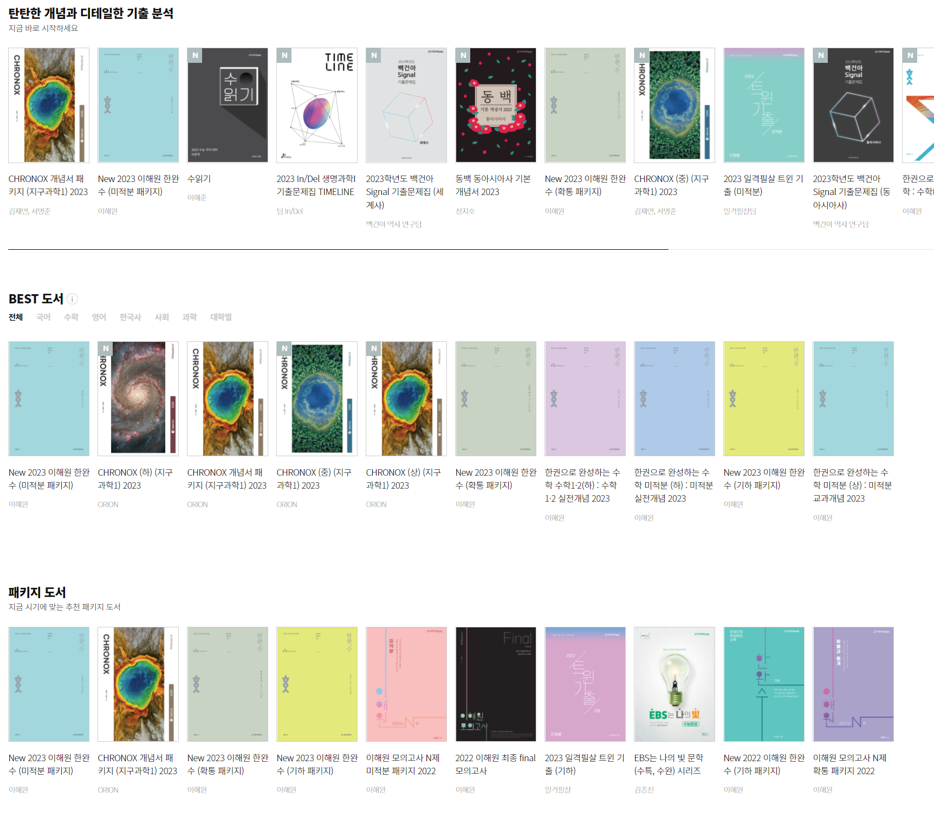The image size is (934, 830).
Task: Open the 2023 일격필살 트윈 기출 미적분 cover
Action: [764, 105]
